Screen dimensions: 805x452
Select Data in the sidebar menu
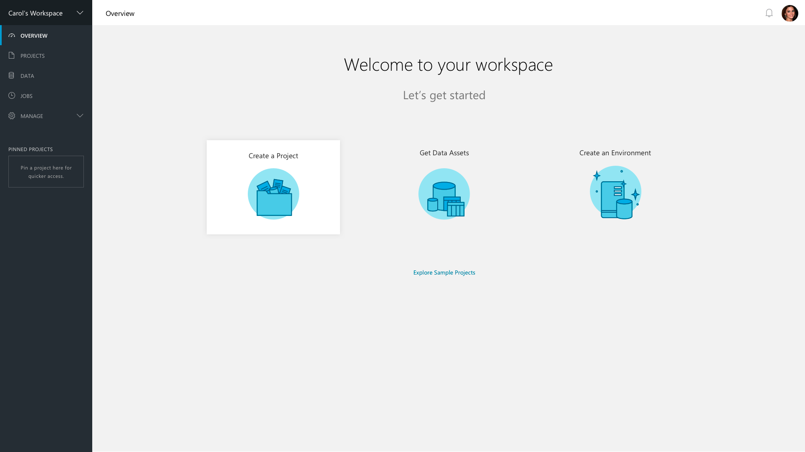(x=27, y=76)
